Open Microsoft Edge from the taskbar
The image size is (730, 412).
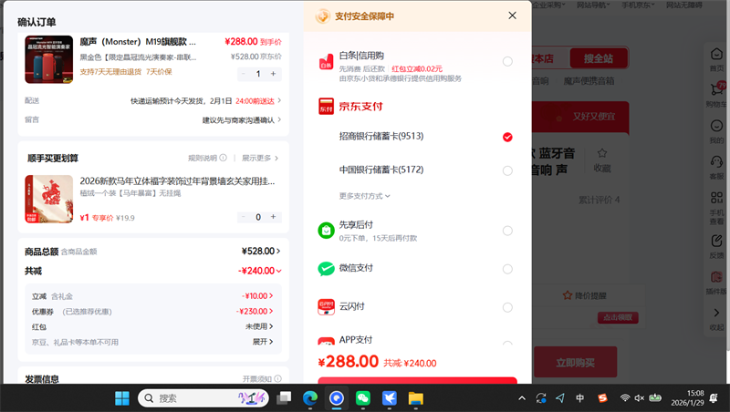point(310,398)
